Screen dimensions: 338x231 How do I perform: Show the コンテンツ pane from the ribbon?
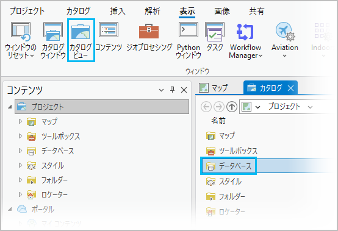(109, 37)
